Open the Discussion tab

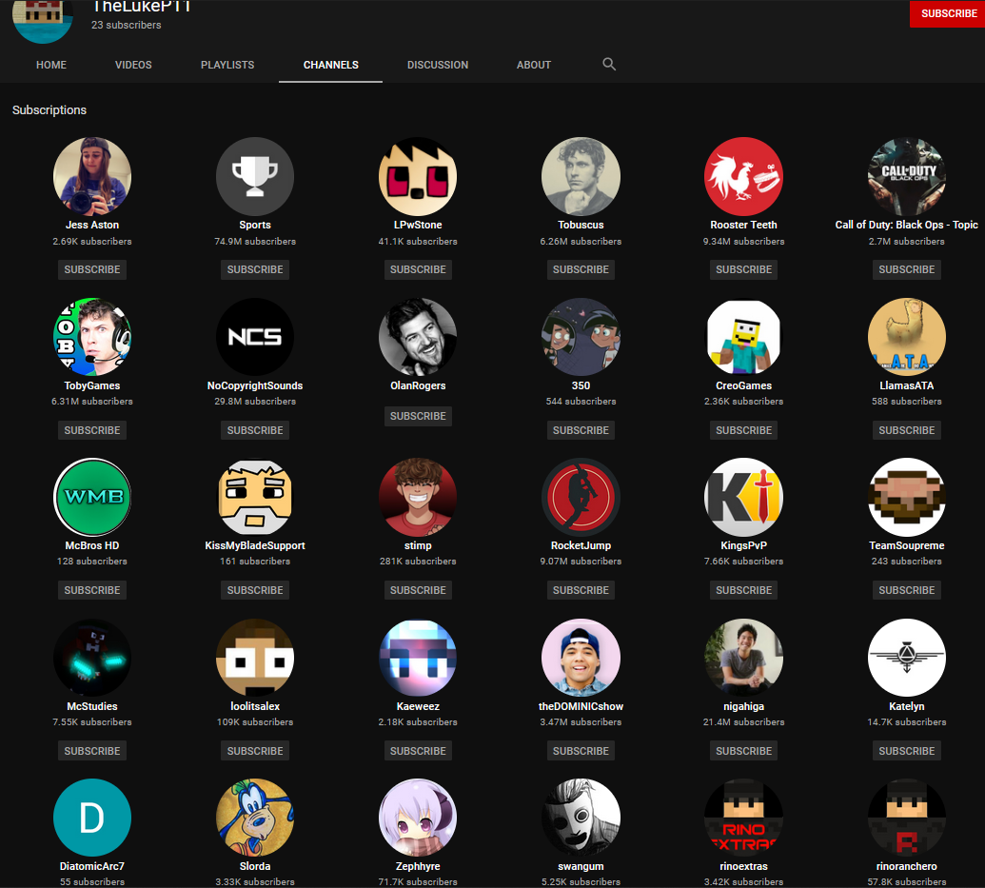coord(438,65)
